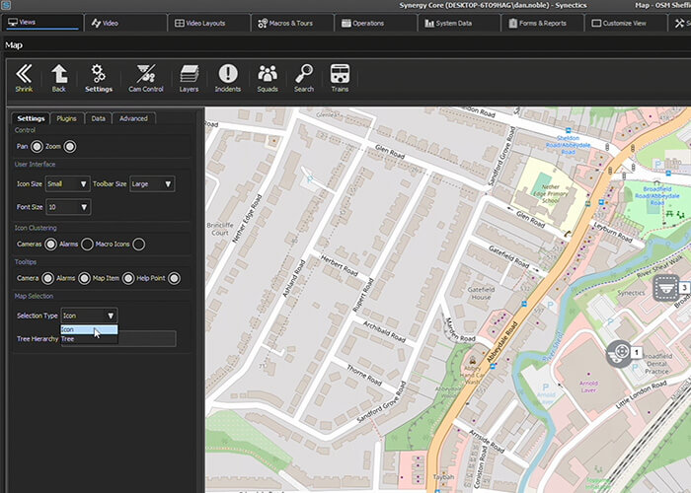Open the Operations tab
This screenshot has height=493, width=691.
click(x=376, y=23)
